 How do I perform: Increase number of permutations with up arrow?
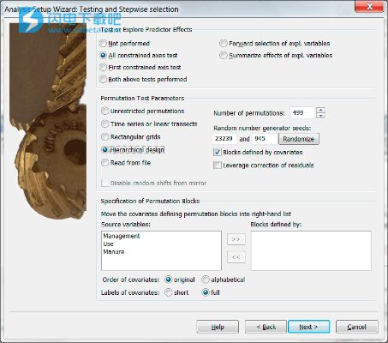321,110
